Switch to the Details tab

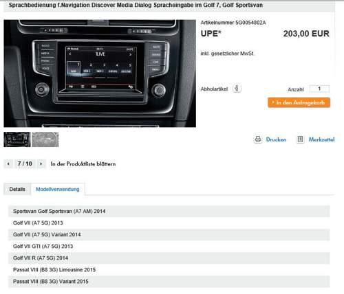pyautogui.click(x=17, y=190)
